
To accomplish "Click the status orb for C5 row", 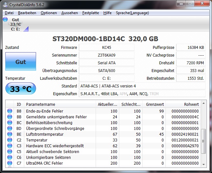I will 10,151.
